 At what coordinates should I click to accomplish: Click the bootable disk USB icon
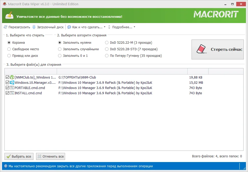tap(34, 27)
